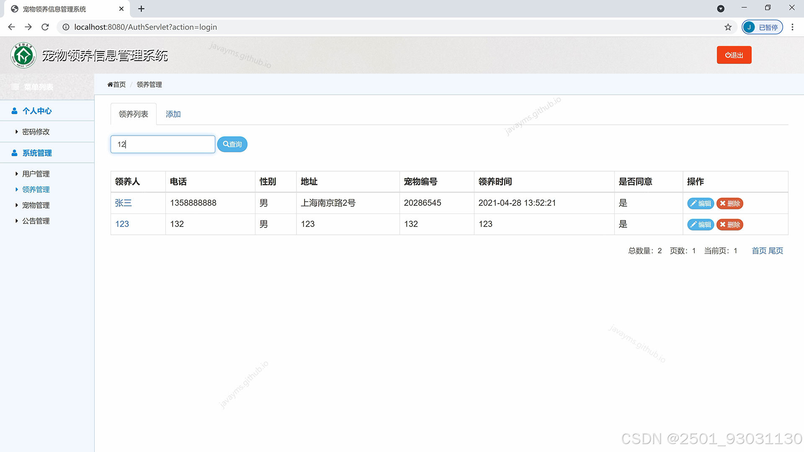Screen dimensions: 804x452
Task: Open adopter 123 link
Action: [122, 224]
